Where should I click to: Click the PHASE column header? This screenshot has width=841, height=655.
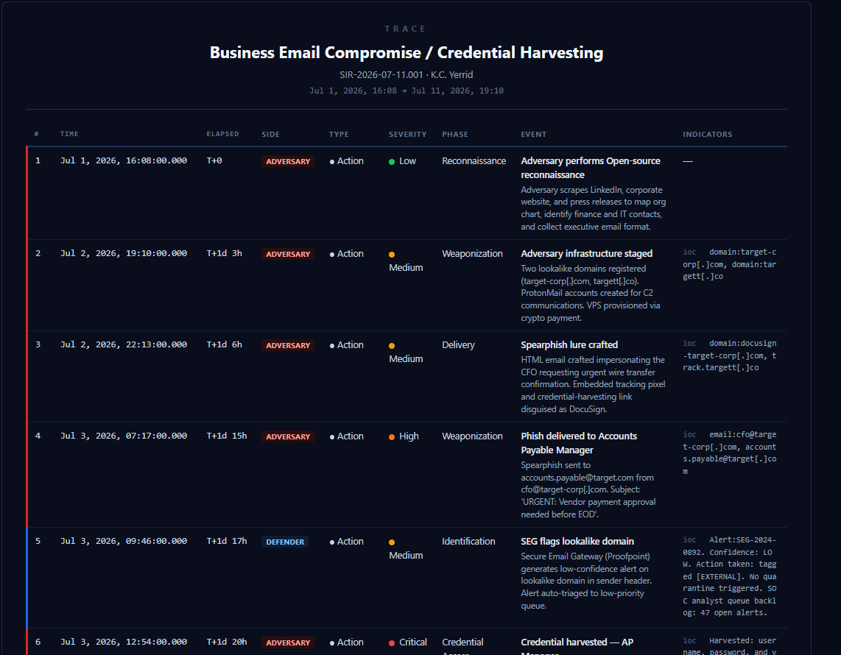pos(455,135)
